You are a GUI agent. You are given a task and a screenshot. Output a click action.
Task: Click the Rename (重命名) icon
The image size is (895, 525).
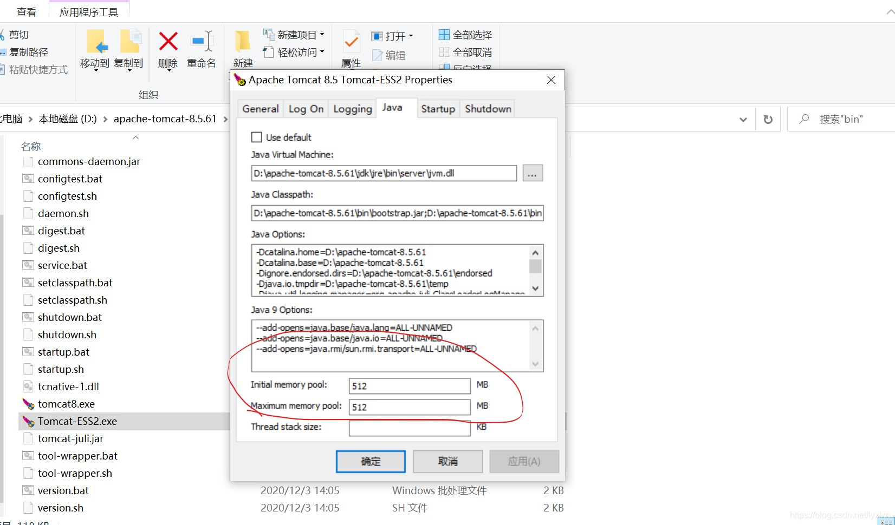pos(202,41)
